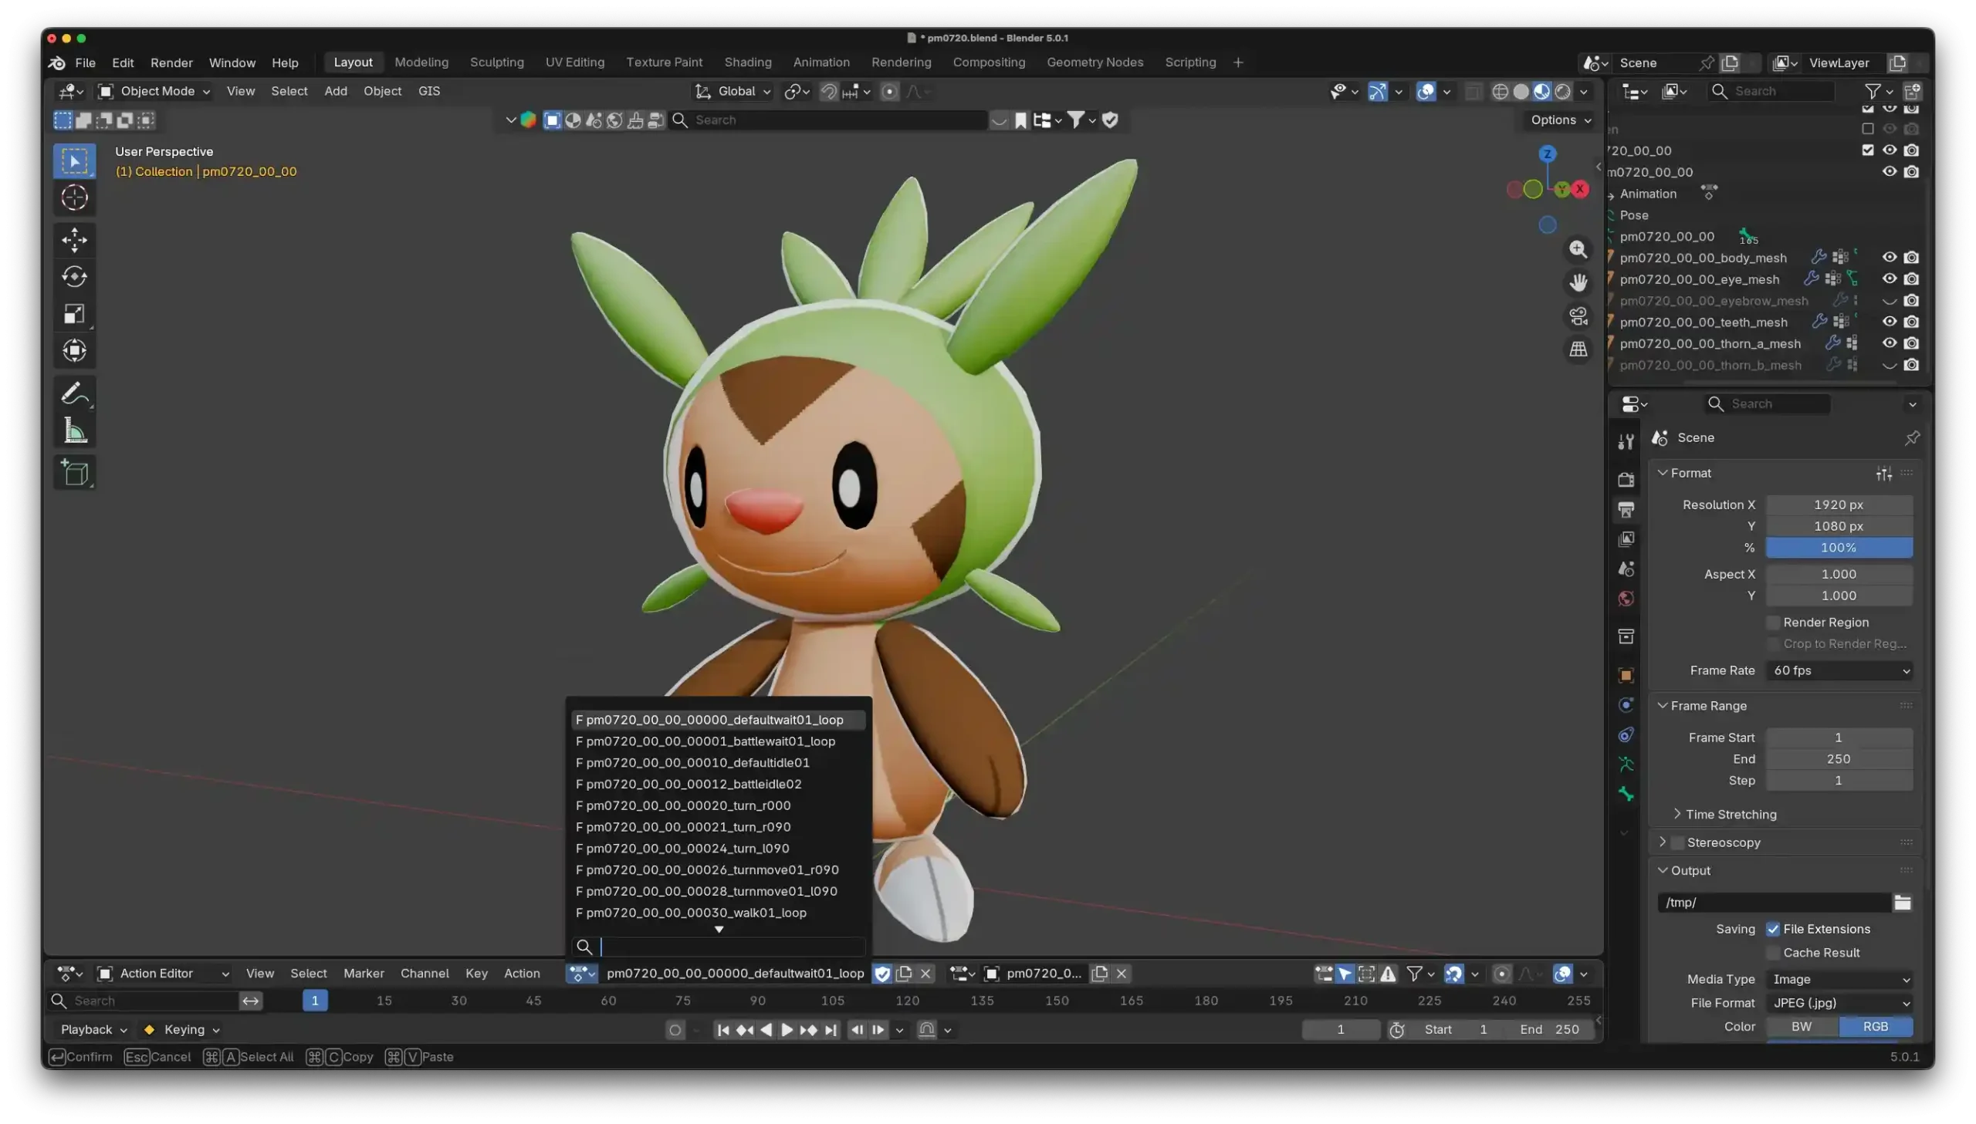Hide pm0720_00_00_eye_mesh in the outliner
The width and height of the screenshot is (1976, 1124).
pyautogui.click(x=1889, y=278)
